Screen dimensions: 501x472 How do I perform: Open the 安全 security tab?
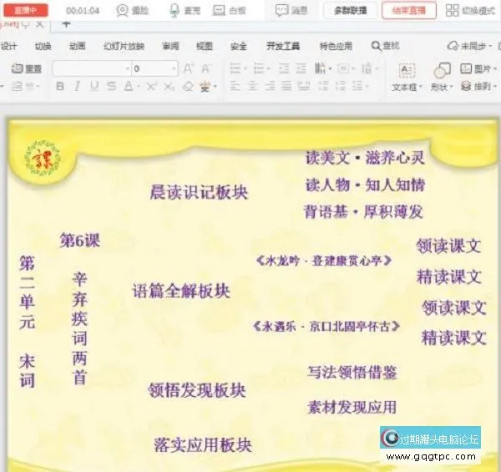[239, 46]
